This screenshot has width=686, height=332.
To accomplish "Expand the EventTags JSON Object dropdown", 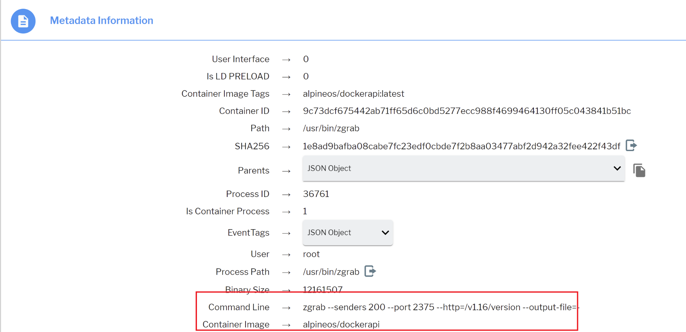I will point(348,233).
